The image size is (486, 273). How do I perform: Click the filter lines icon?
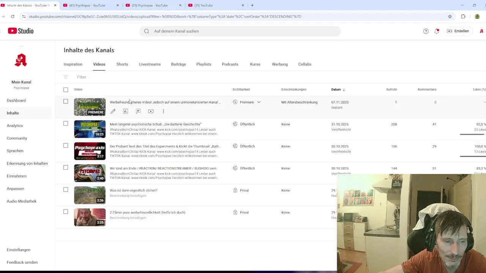66,77
